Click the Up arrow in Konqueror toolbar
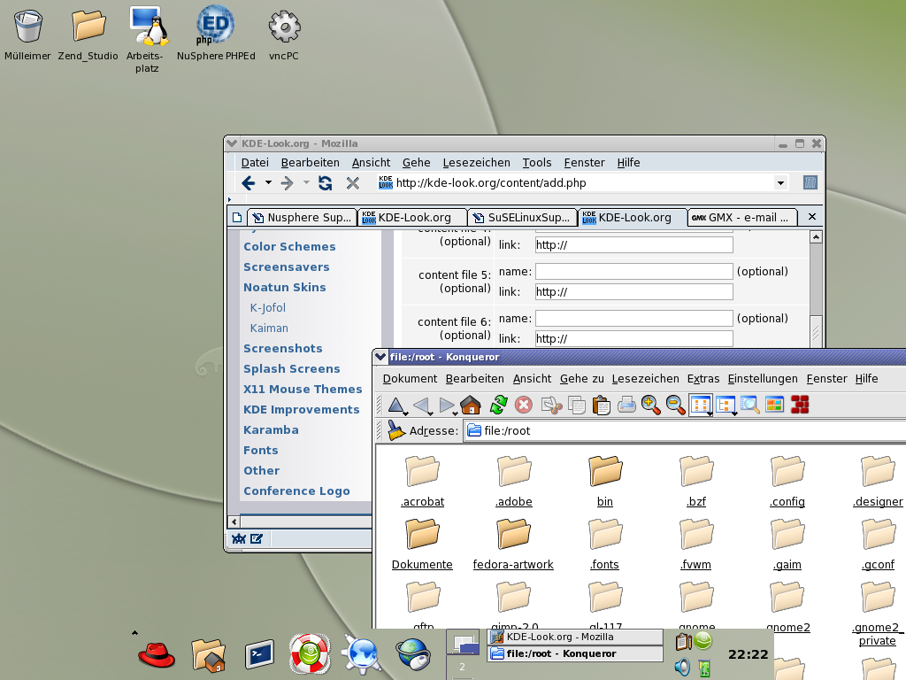Image resolution: width=906 pixels, height=680 pixels. (396, 406)
